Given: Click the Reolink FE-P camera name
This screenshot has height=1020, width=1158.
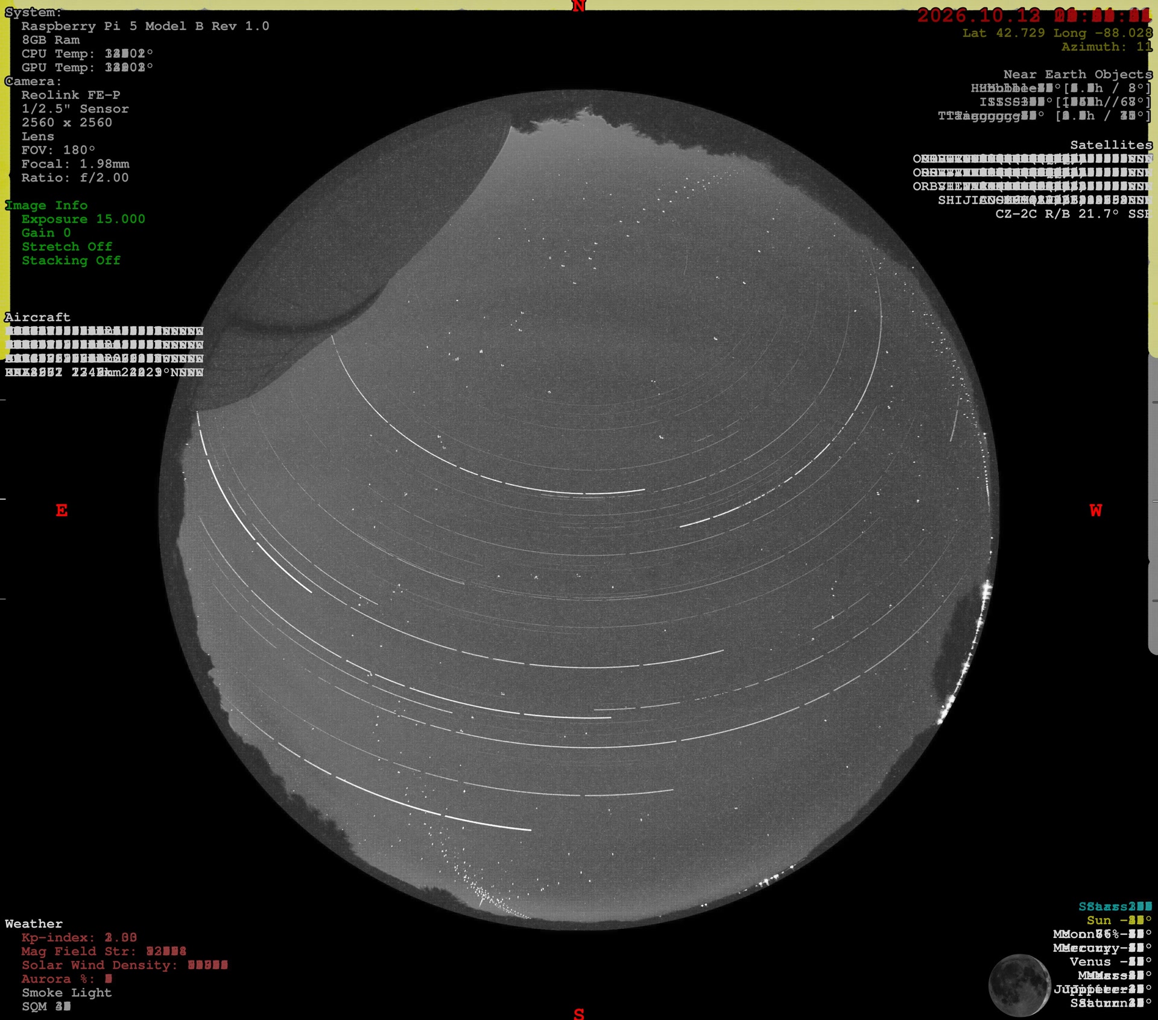Looking at the screenshot, I should pyautogui.click(x=71, y=95).
